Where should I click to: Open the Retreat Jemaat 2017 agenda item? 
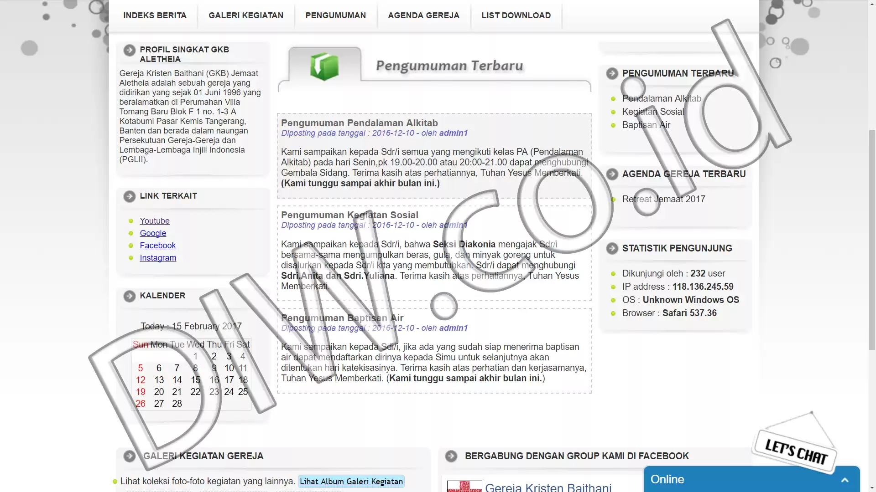pos(663,199)
